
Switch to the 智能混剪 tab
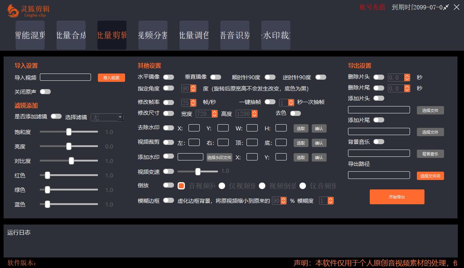click(x=30, y=35)
